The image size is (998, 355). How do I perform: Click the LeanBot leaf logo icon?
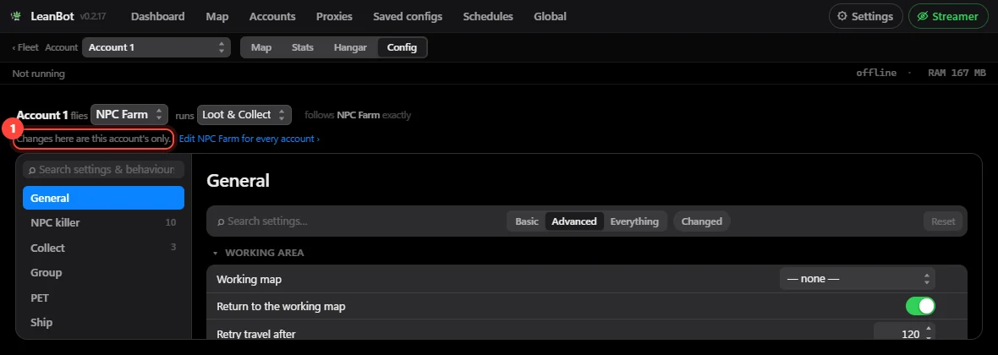click(x=16, y=17)
